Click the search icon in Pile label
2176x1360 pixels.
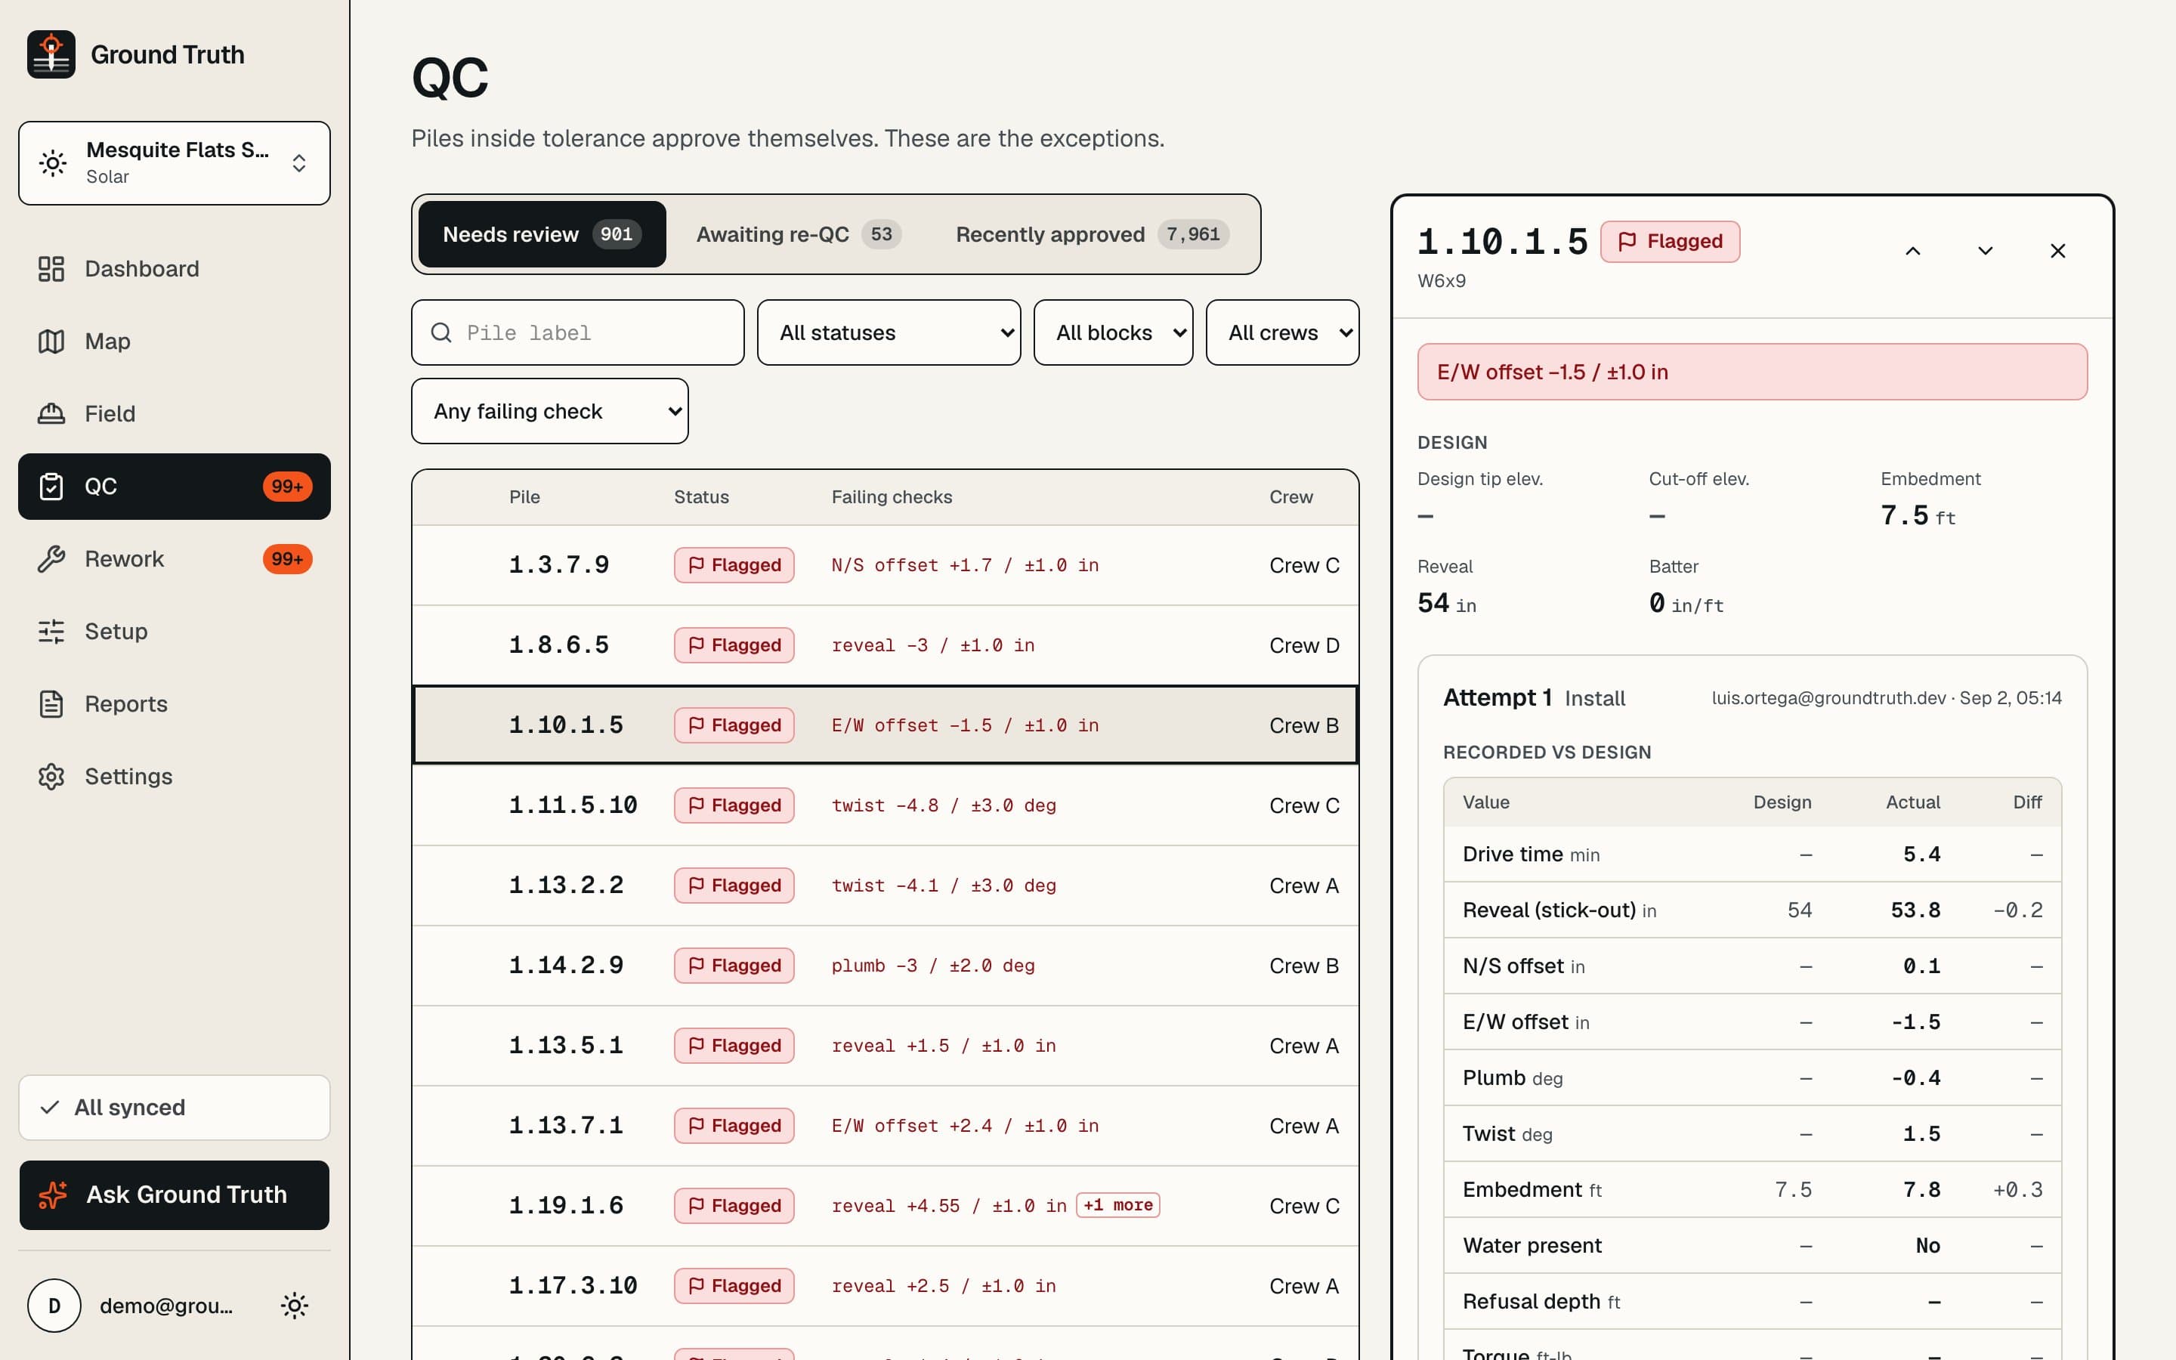coord(441,332)
